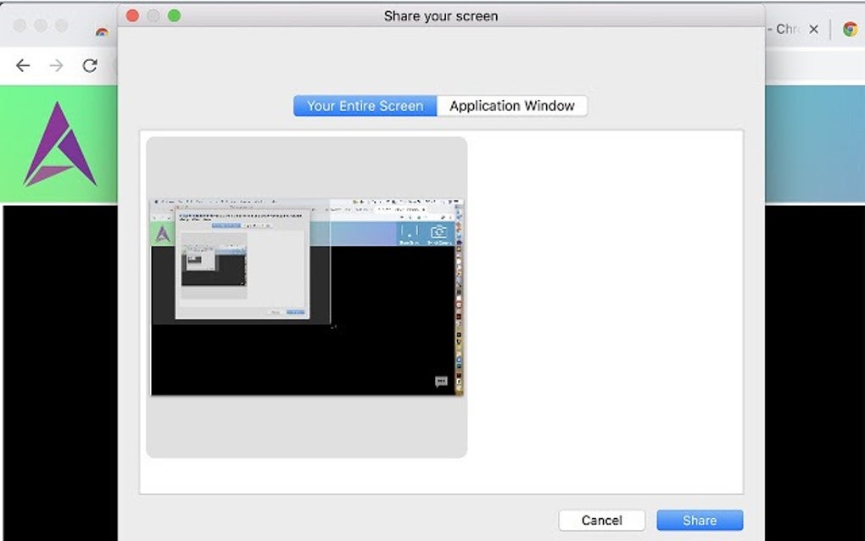Switch to the Application Window tab
Viewport: 865px width, 541px height.
tap(511, 105)
